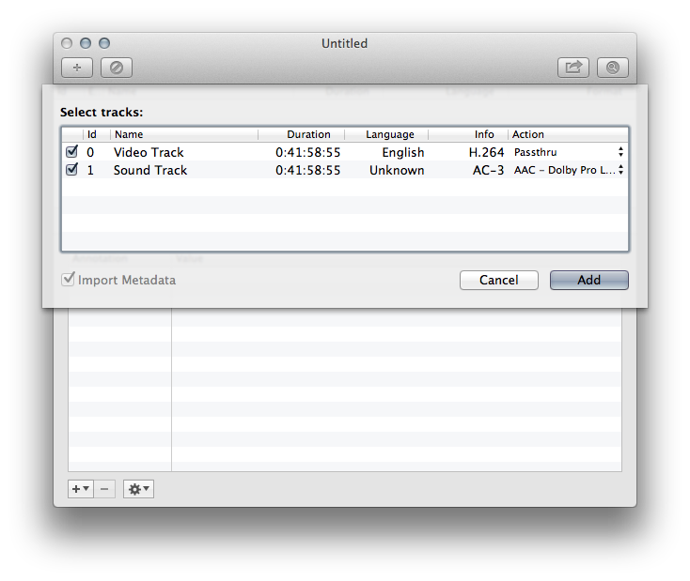Click the window title "Untitled"
Viewport: 690px width, 581px height.
[x=345, y=43]
